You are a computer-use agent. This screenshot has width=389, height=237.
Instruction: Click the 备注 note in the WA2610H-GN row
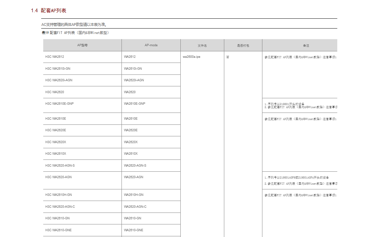click(301, 196)
